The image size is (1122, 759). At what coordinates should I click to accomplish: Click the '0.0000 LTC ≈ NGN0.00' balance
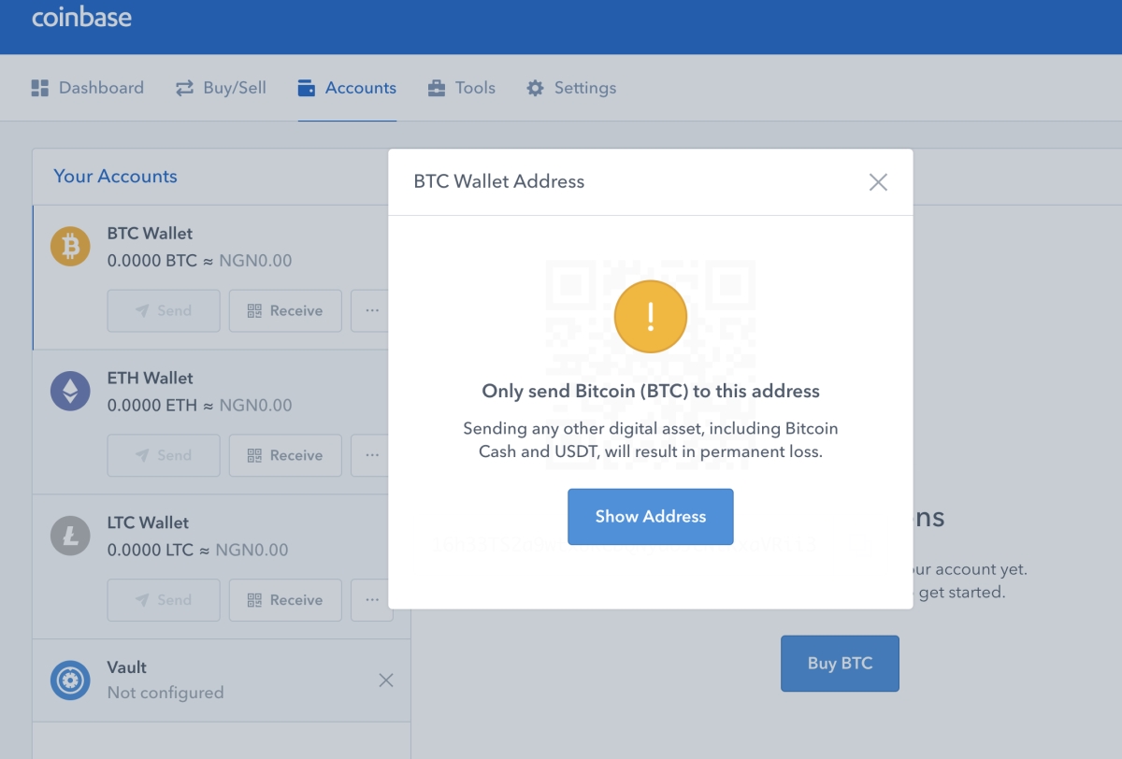pos(198,551)
